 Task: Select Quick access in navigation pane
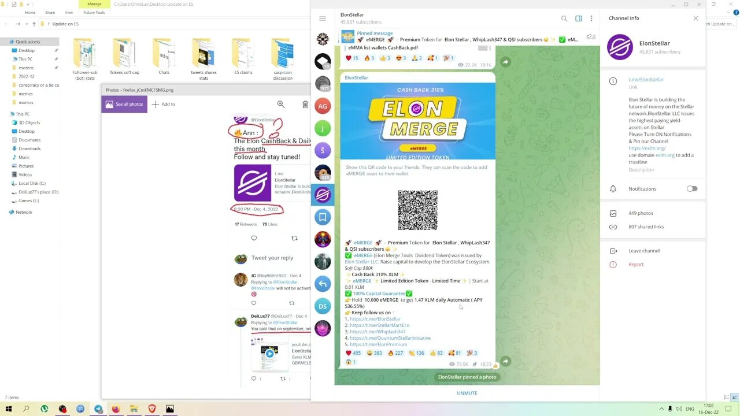point(28,42)
